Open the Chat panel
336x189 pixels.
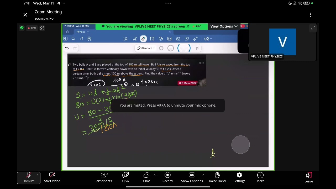[x=146, y=178]
